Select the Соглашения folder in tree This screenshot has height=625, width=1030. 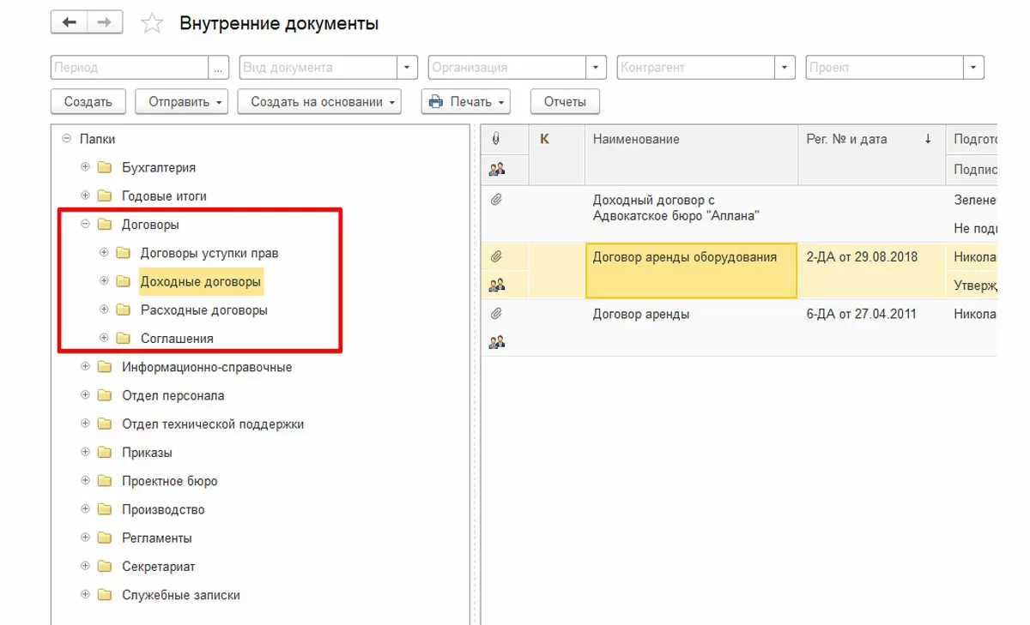pyautogui.click(x=177, y=339)
